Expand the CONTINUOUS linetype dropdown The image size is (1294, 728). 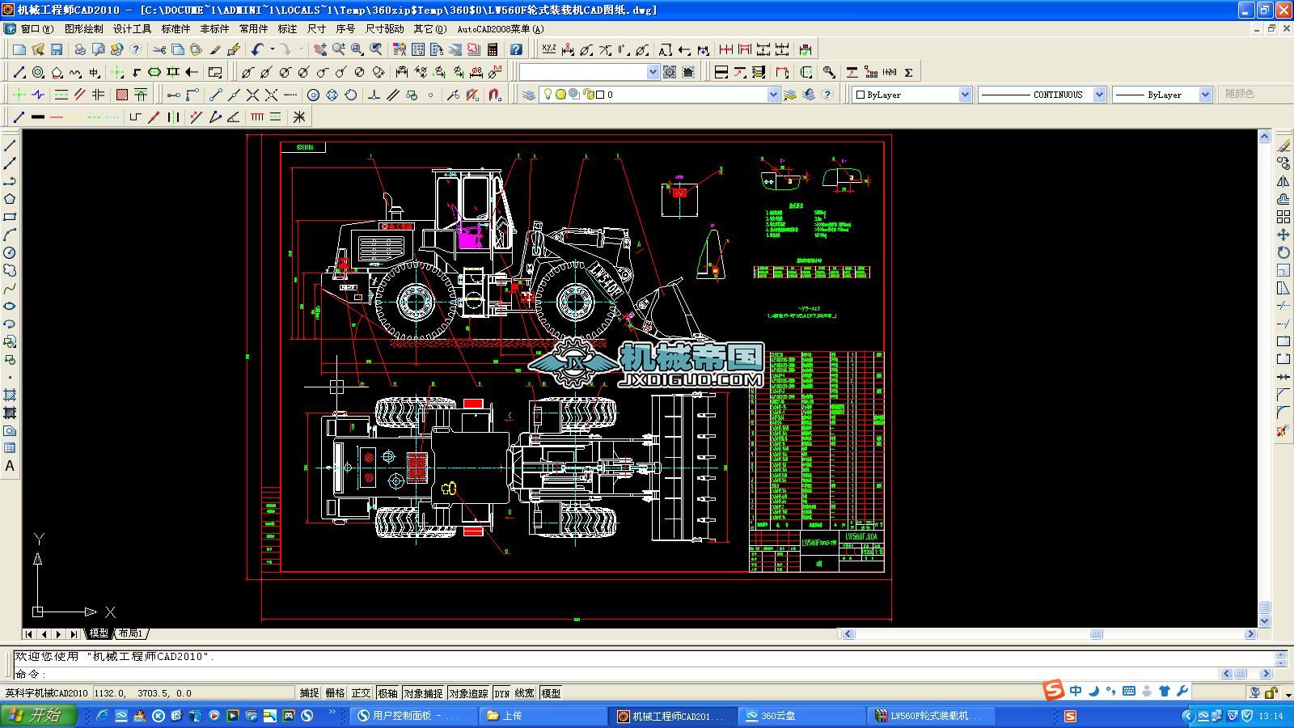[1099, 95]
